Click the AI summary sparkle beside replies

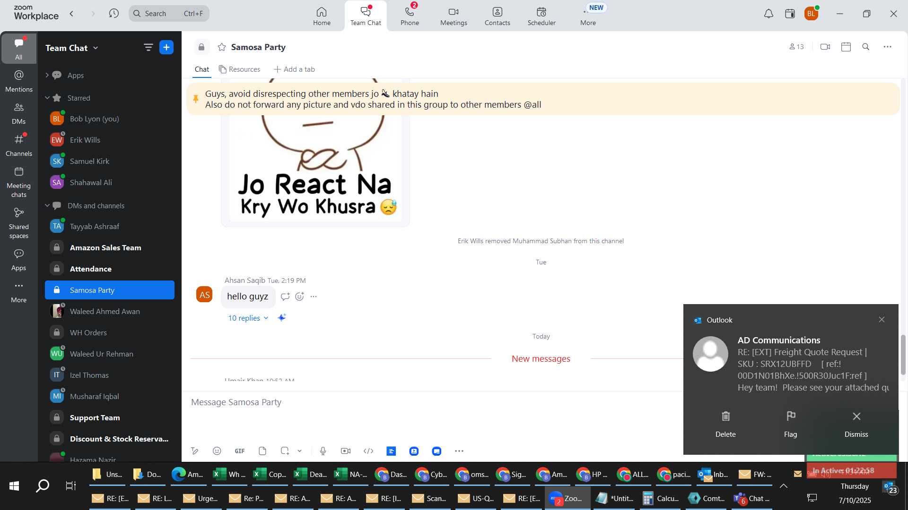pyautogui.click(x=281, y=318)
